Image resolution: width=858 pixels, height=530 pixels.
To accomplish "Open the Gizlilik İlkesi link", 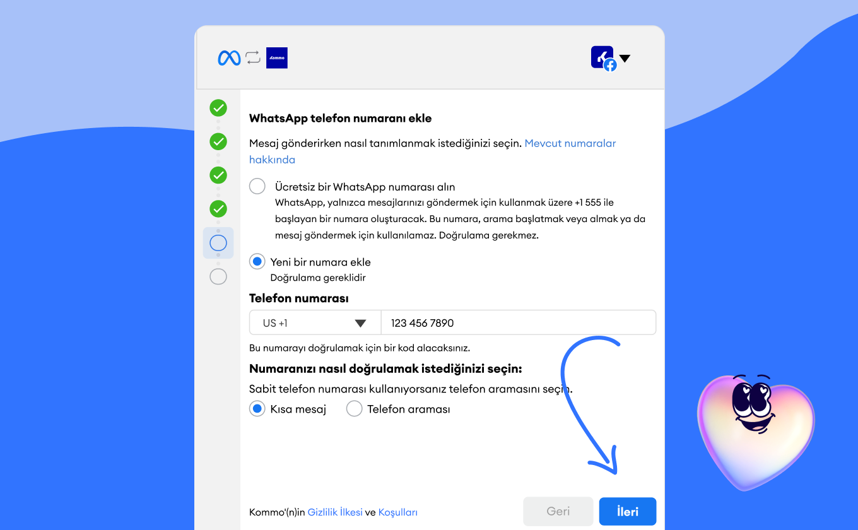I will tap(335, 512).
